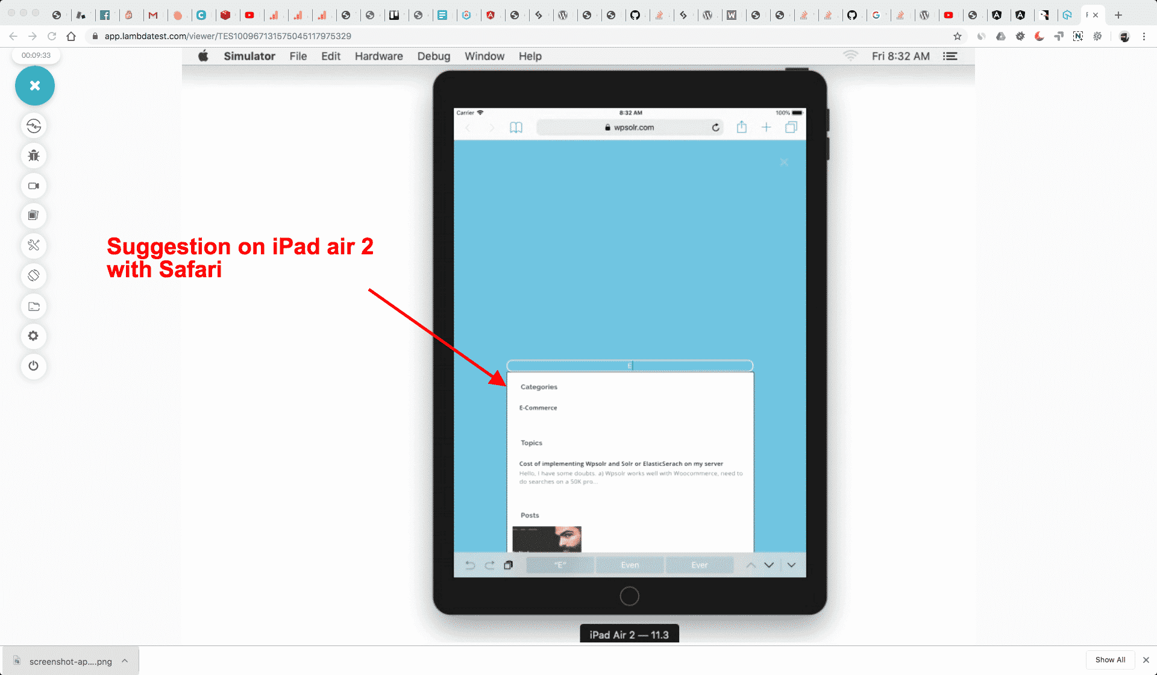Image resolution: width=1157 pixels, height=675 pixels.
Task: Click the screenshot gallery sidebar icon
Action: pyautogui.click(x=34, y=215)
